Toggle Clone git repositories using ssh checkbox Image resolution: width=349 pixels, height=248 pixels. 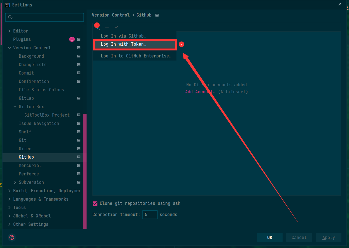tap(95, 203)
